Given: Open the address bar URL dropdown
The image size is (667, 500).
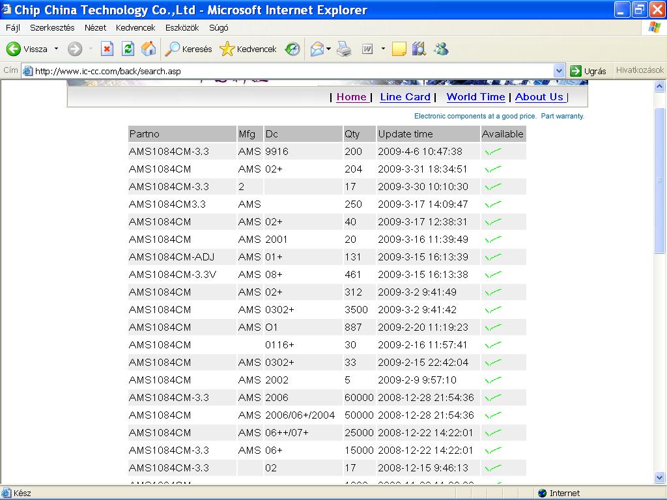Looking at the screenshot, I should point(560,71).
